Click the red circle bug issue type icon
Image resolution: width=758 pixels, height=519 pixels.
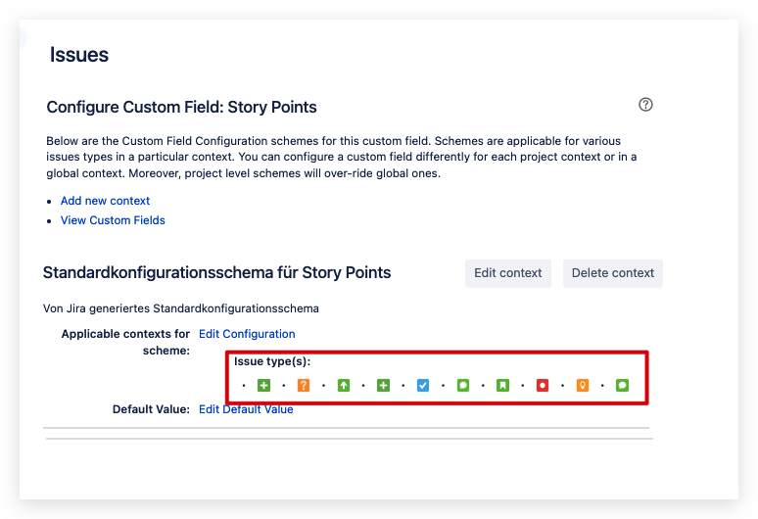(543, 385)
